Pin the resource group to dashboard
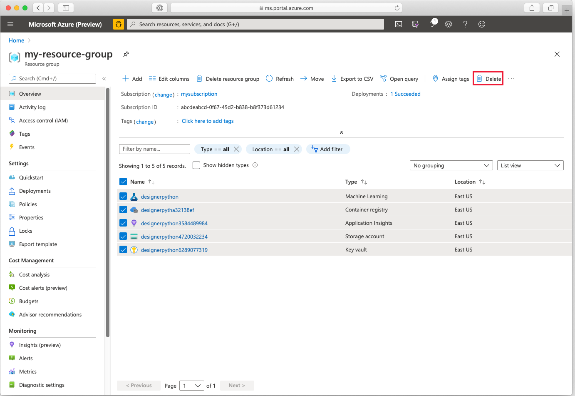Image resolution: width=575 pixels, height=396 pixels. tap(126, 54)
